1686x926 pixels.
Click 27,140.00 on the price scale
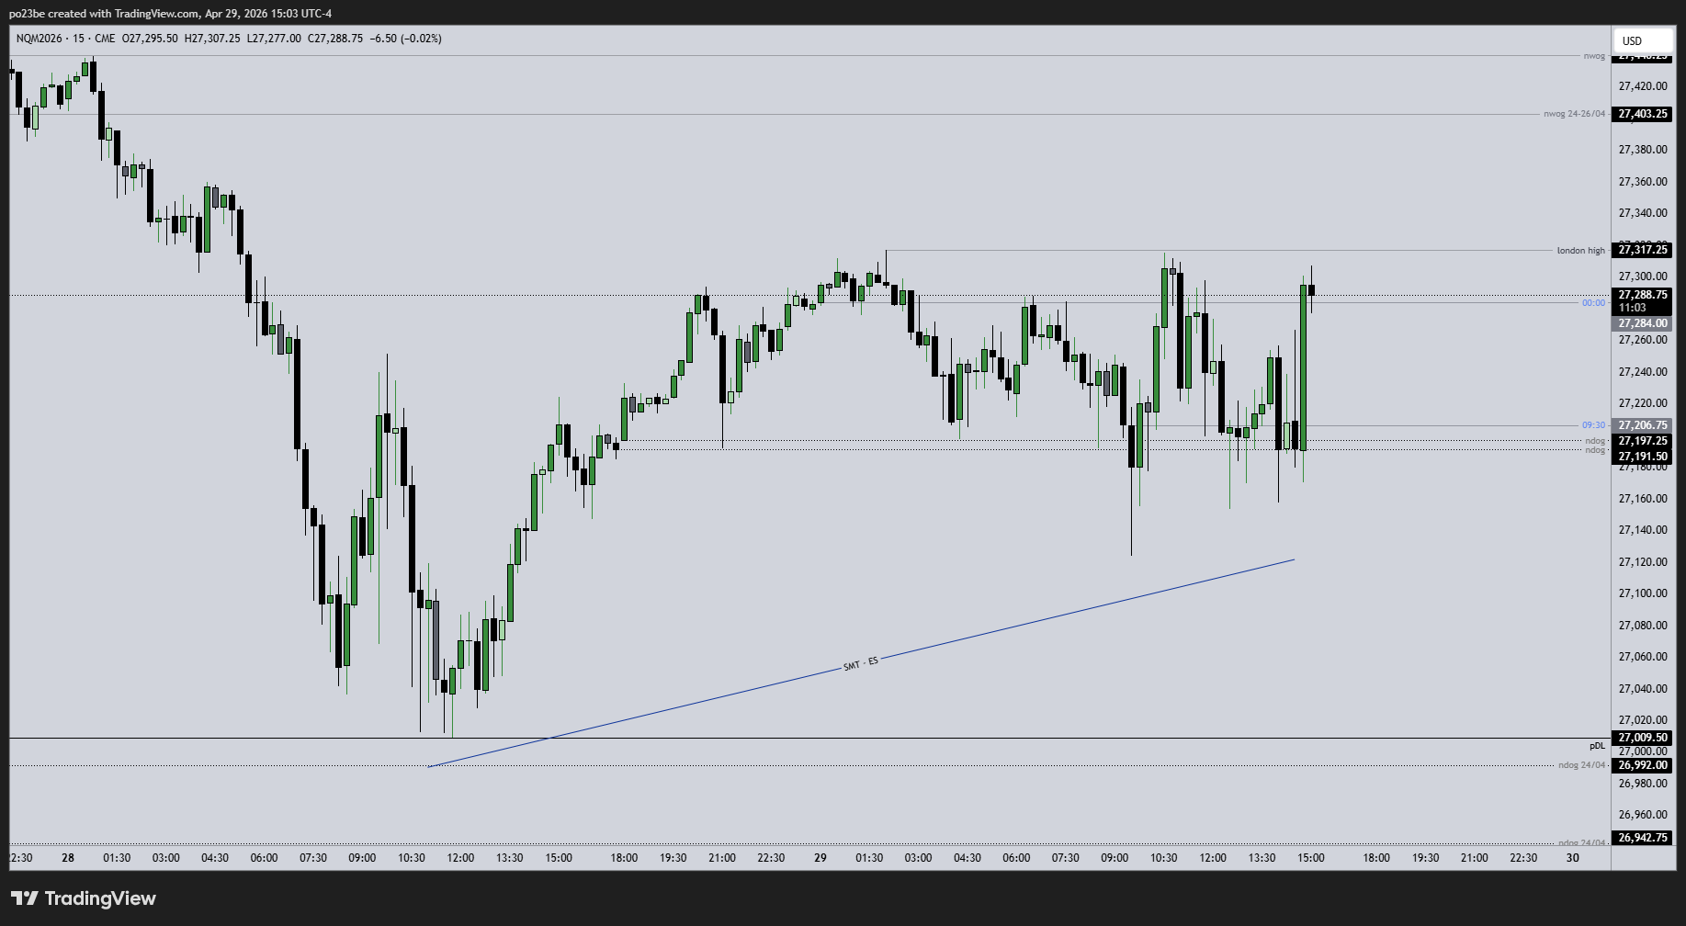point(1643,530)
